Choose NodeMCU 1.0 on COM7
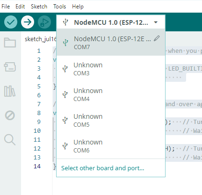 [111, 42]
